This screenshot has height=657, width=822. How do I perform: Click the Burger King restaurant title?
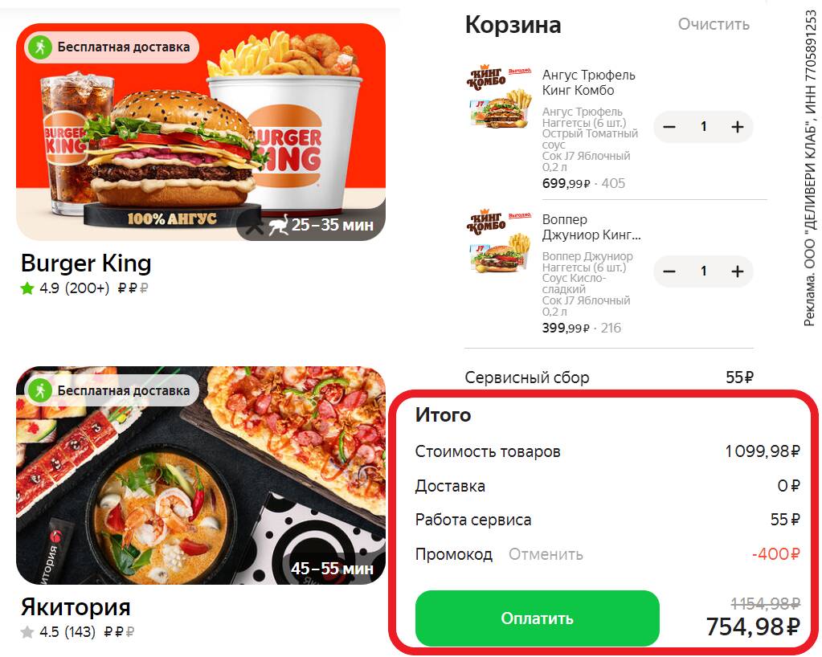[x=86, y=263]
